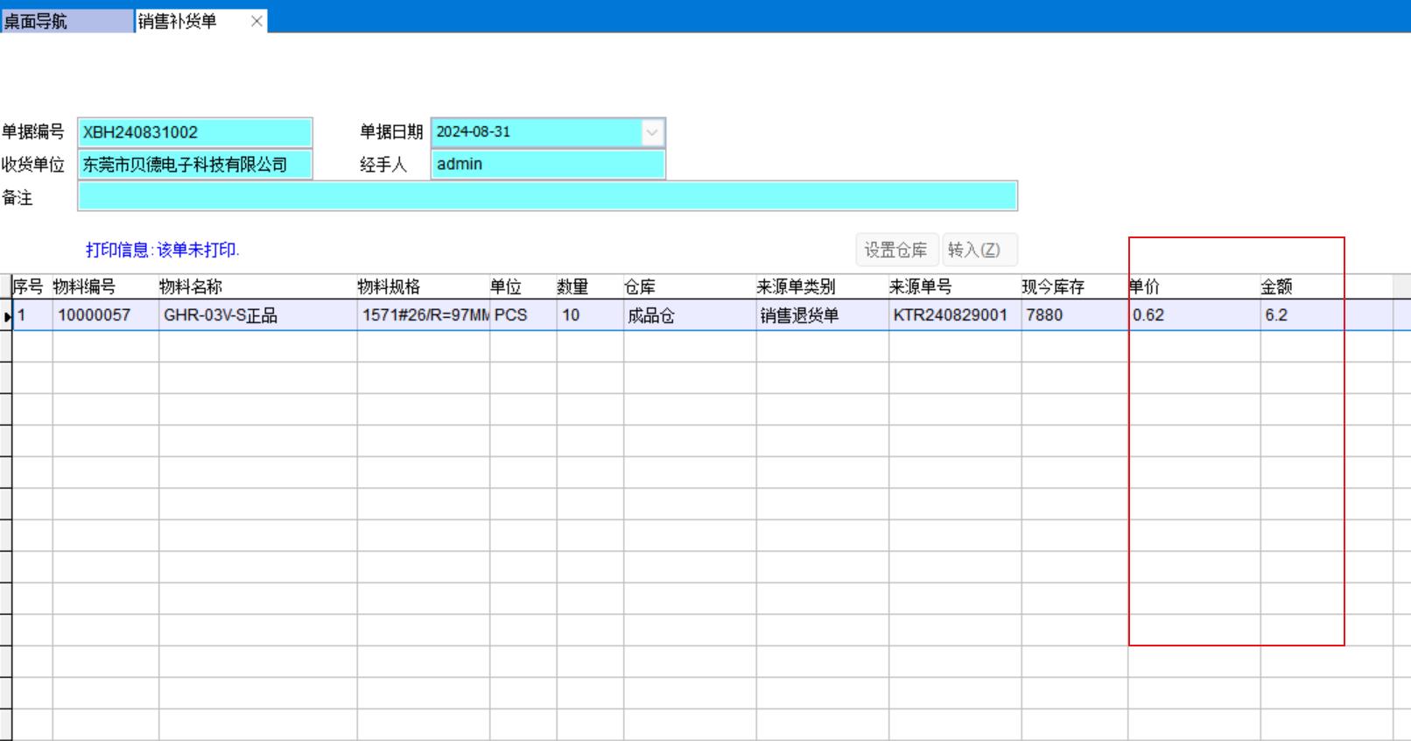The image size is (1411, 741).
Task: Click the 单据编号 input field
Action: [x=194, y=132]
